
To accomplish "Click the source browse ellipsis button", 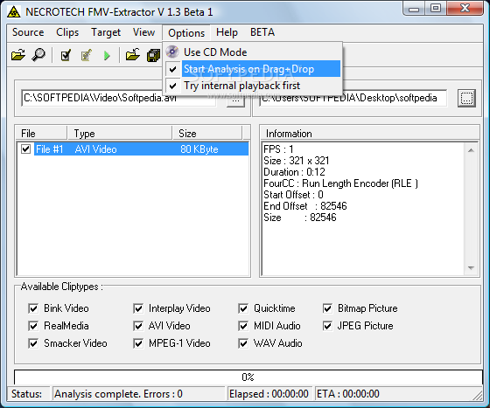I will tap(236, 101).
